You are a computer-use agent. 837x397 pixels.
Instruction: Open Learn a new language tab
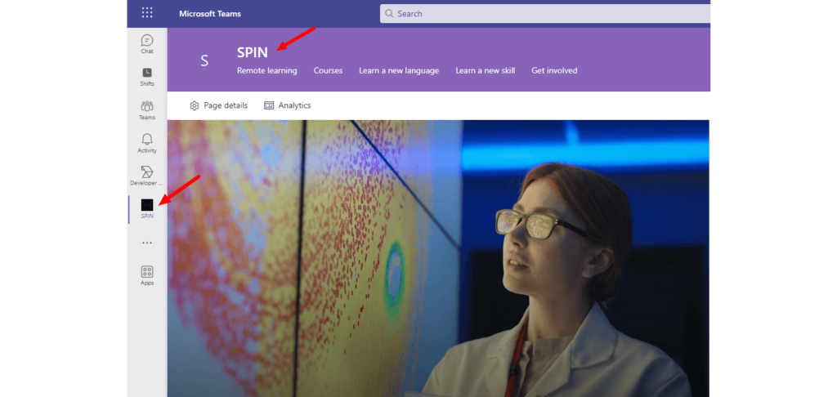pyautogui.click(x=399, y=71)
